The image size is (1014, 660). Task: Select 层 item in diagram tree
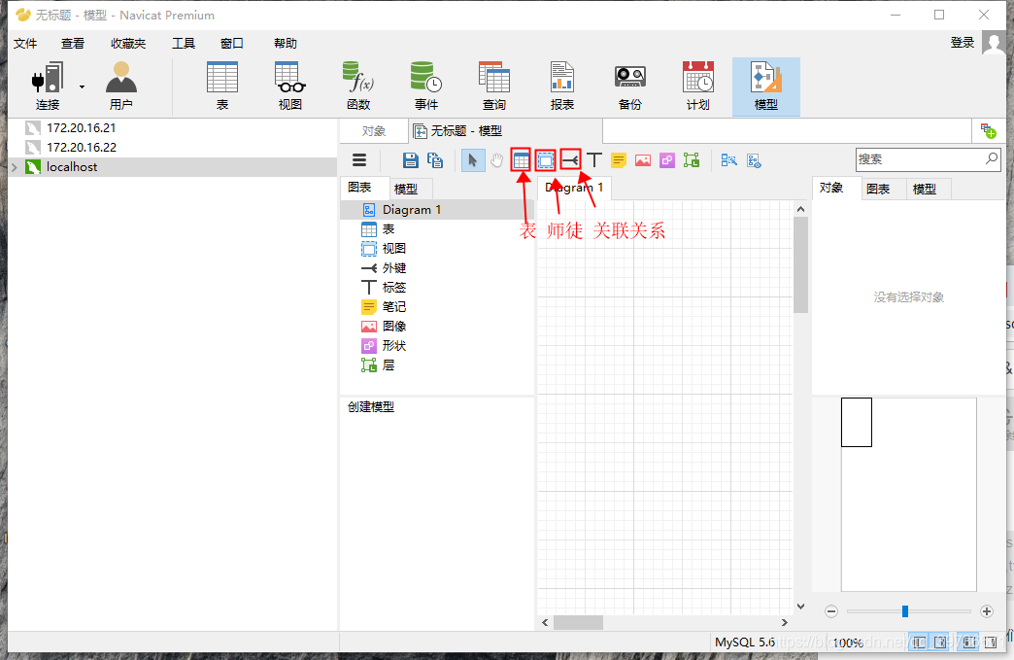tap(388, 365)
